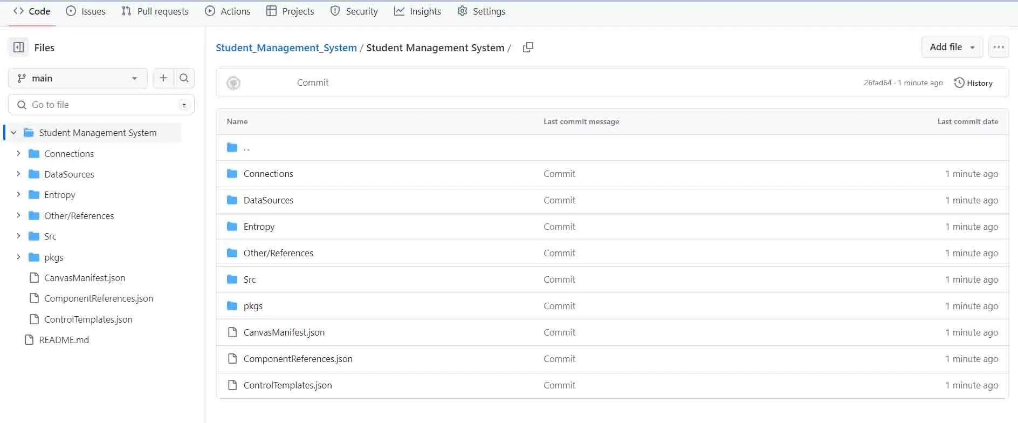Click Entropy folder icon in file table
Image resolution: width=1018 pixels, height=423 pixels.
[232, 227]
